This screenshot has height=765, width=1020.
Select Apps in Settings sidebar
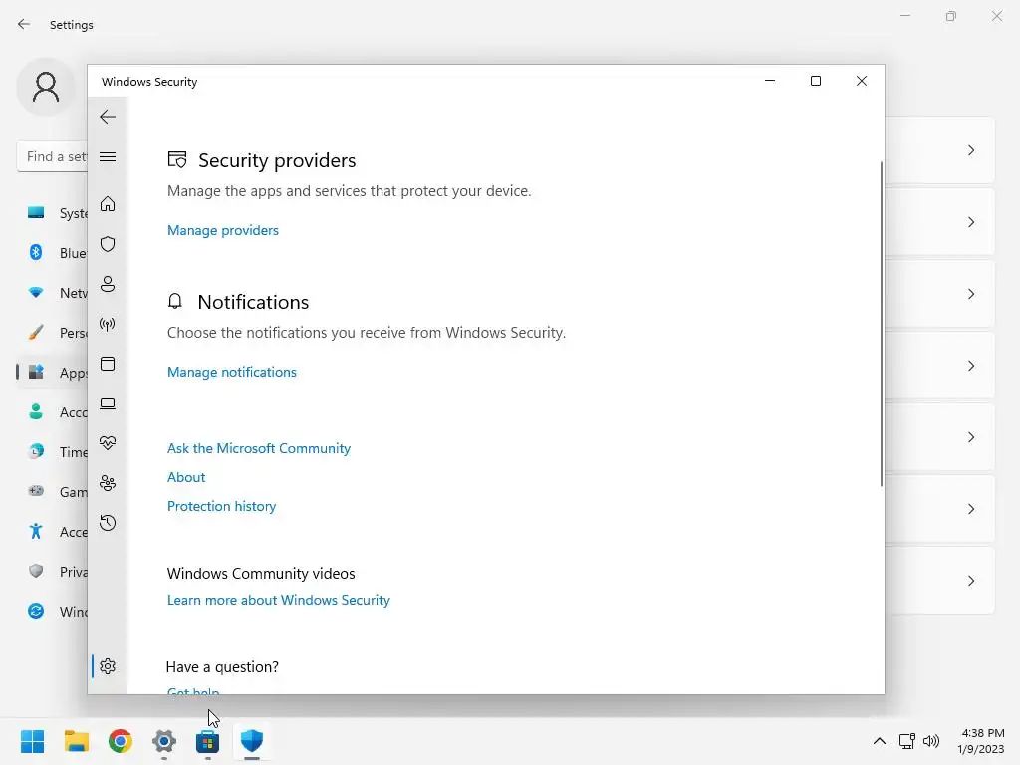pos(52,373)
